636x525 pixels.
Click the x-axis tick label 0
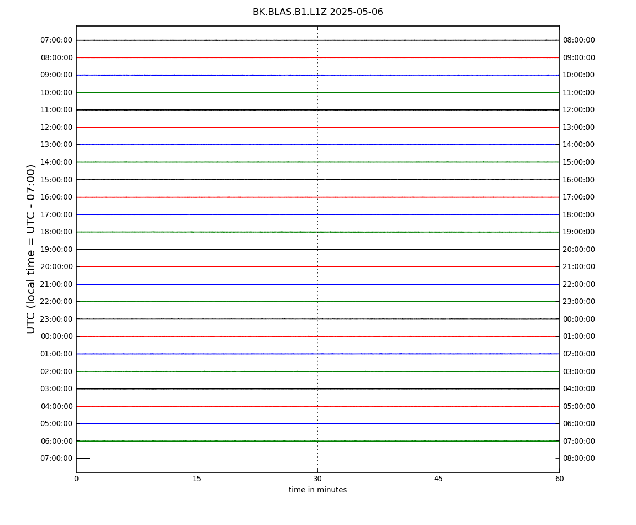(76, 479)
